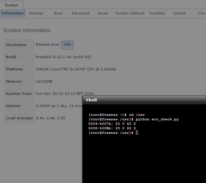The image size is (206, 183).
Task: Click the 'cd /usr' command line in Shell
Action: click(x=117, y=115)
